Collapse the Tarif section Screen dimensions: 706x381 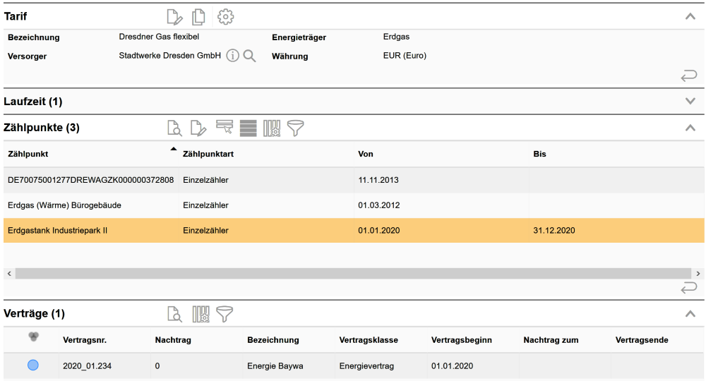point(690,16)
